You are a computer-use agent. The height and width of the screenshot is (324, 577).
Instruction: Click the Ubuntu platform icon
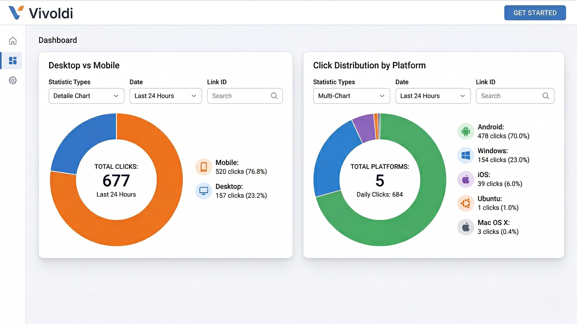click(466, 203)
